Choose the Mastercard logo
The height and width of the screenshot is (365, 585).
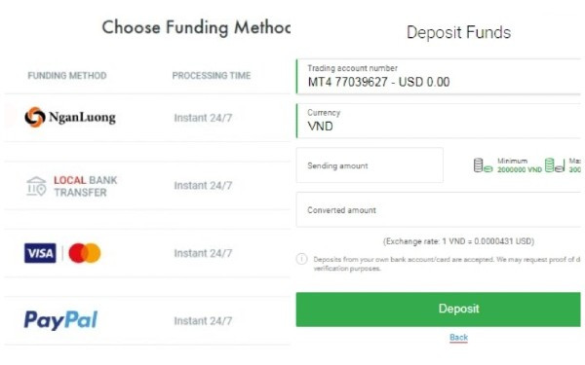pyautogui.click(x=85, y=253)
